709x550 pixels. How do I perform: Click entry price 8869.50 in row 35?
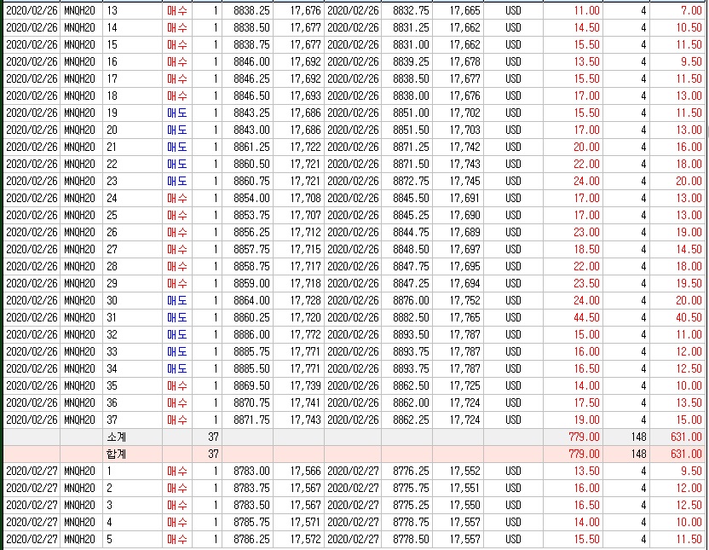[251, 385]
